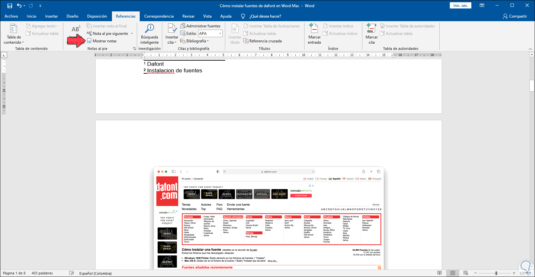Open the ribbon display options menu

click(x=482, y=6)
